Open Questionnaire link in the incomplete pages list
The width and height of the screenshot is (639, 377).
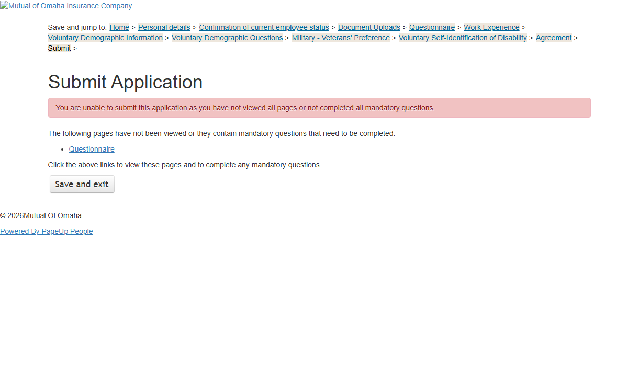(x=92, y=149)
